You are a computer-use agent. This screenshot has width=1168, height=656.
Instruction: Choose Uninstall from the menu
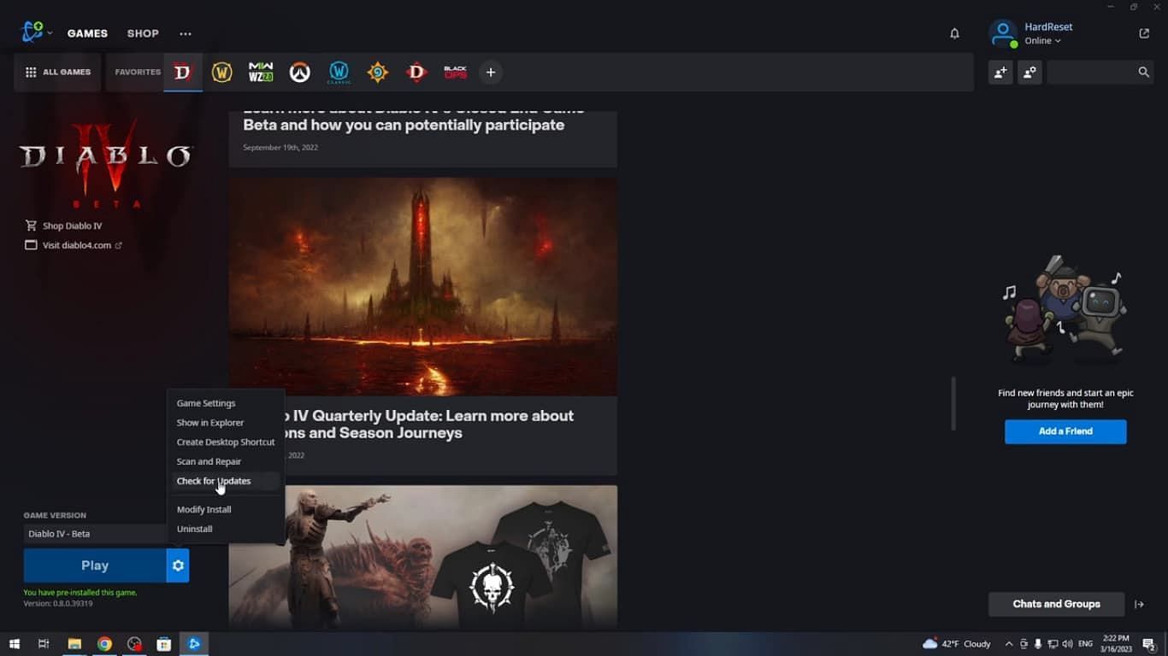[x=194, y=529]
